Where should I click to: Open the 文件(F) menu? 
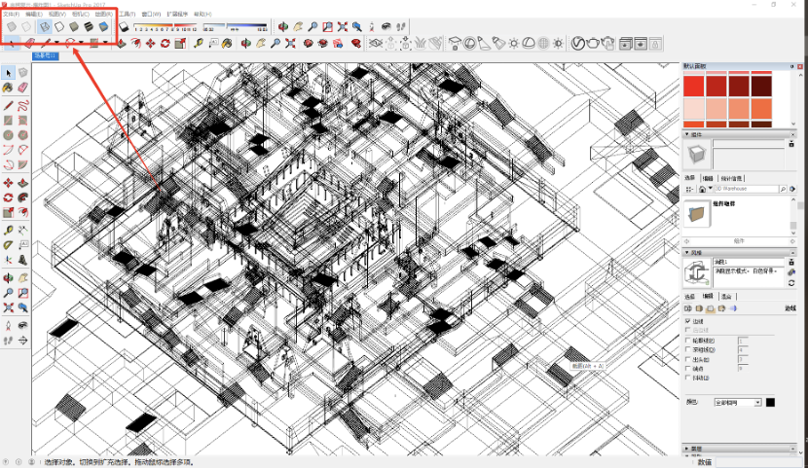12,14
